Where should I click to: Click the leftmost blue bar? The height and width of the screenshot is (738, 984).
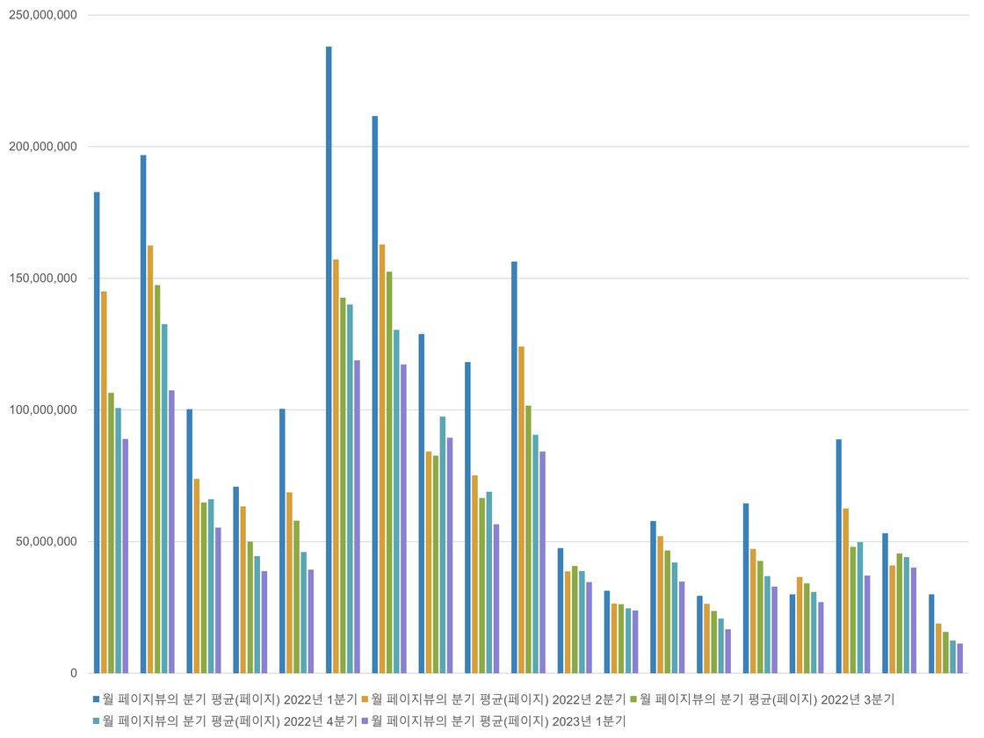pos(97,432)
